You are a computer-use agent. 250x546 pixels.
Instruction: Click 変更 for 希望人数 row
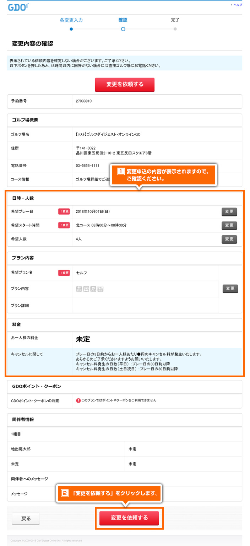pos(229,239)
